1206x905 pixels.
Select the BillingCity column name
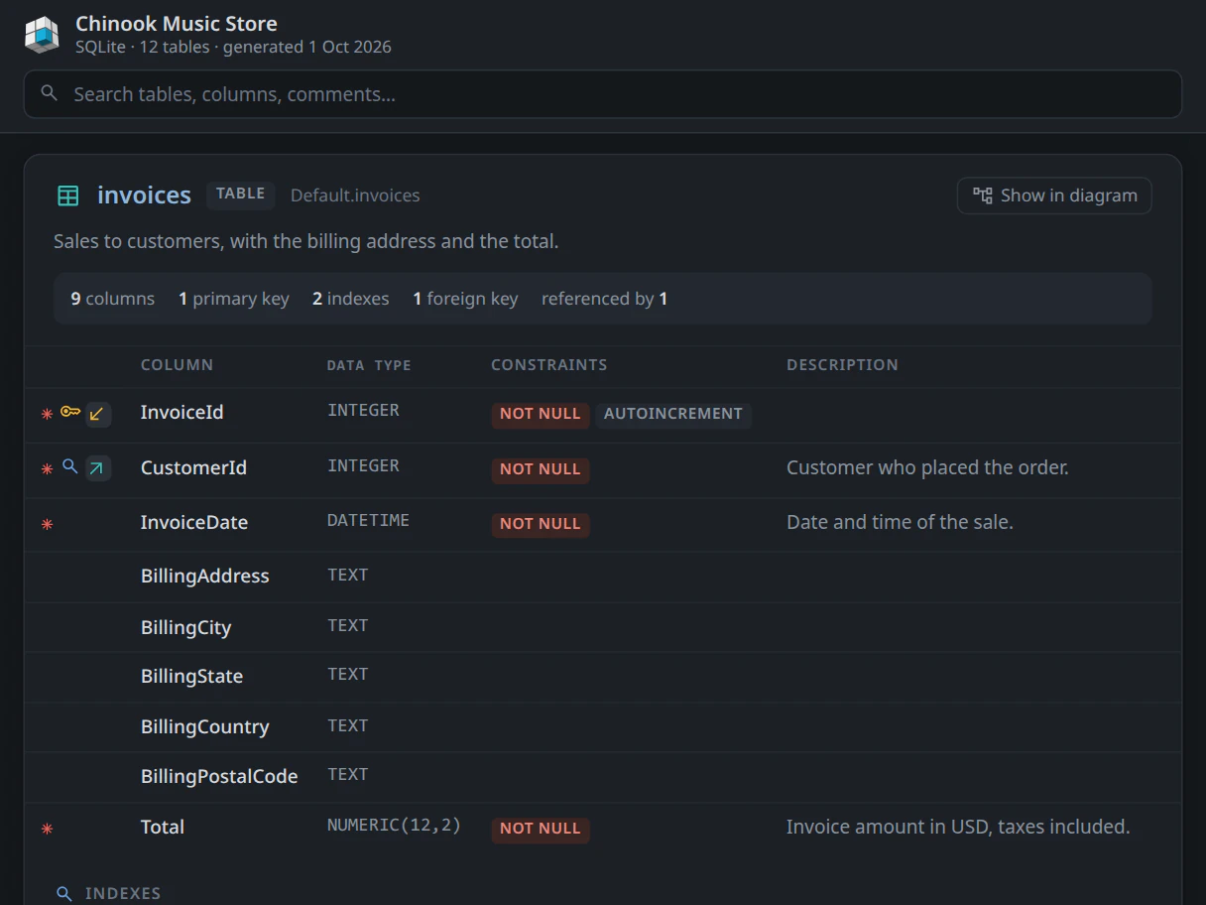click(185, 627)
